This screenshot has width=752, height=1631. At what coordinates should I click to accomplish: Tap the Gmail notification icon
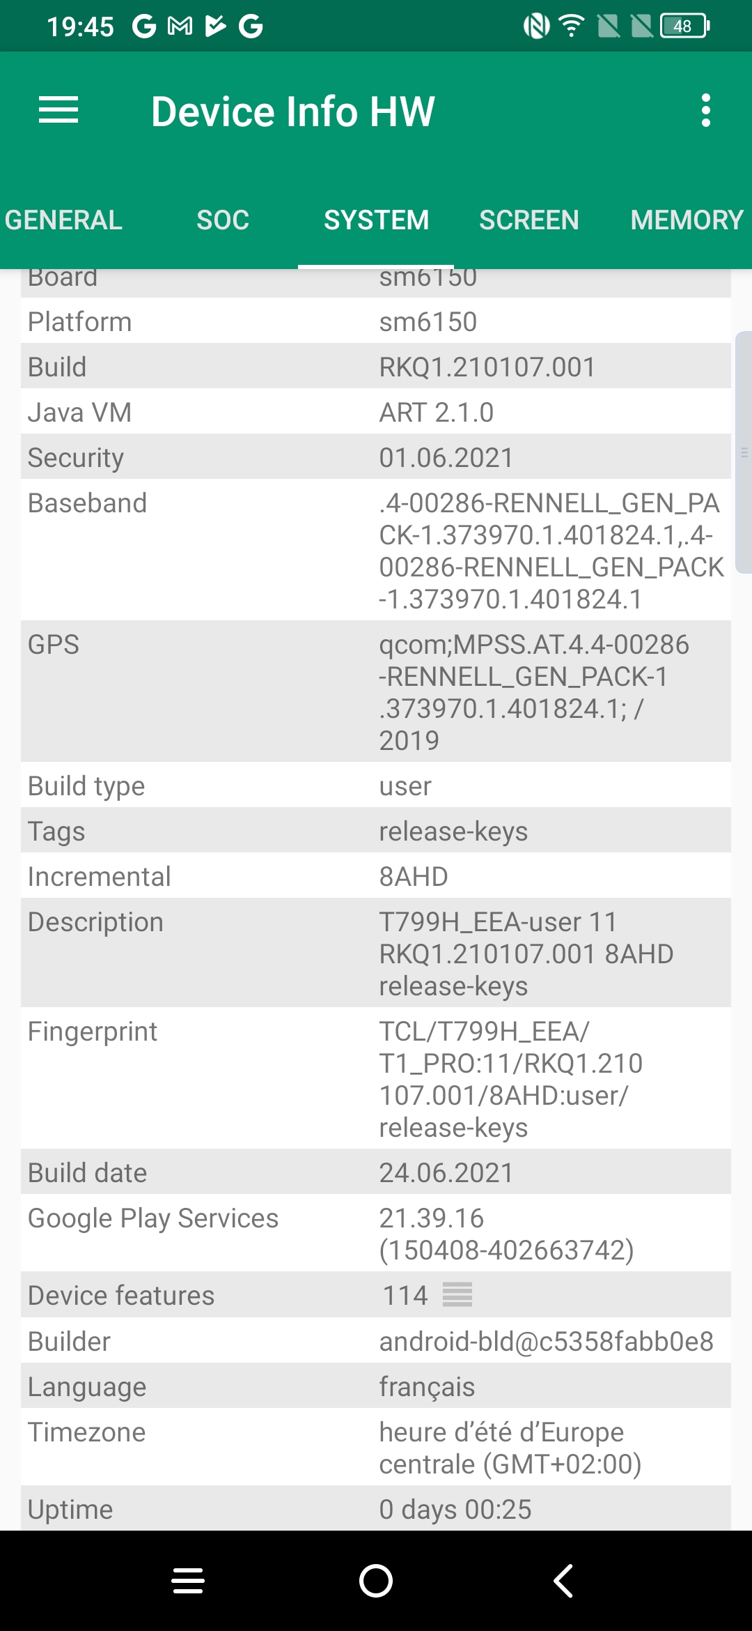tap(180, 26)
